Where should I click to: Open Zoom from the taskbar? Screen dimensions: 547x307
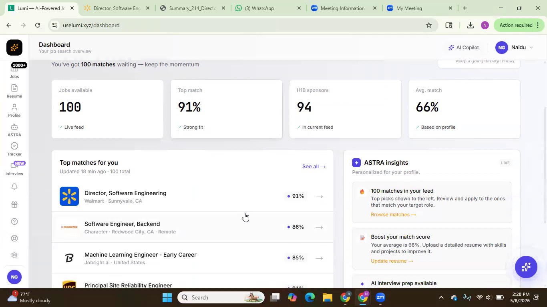click(380, 297)
